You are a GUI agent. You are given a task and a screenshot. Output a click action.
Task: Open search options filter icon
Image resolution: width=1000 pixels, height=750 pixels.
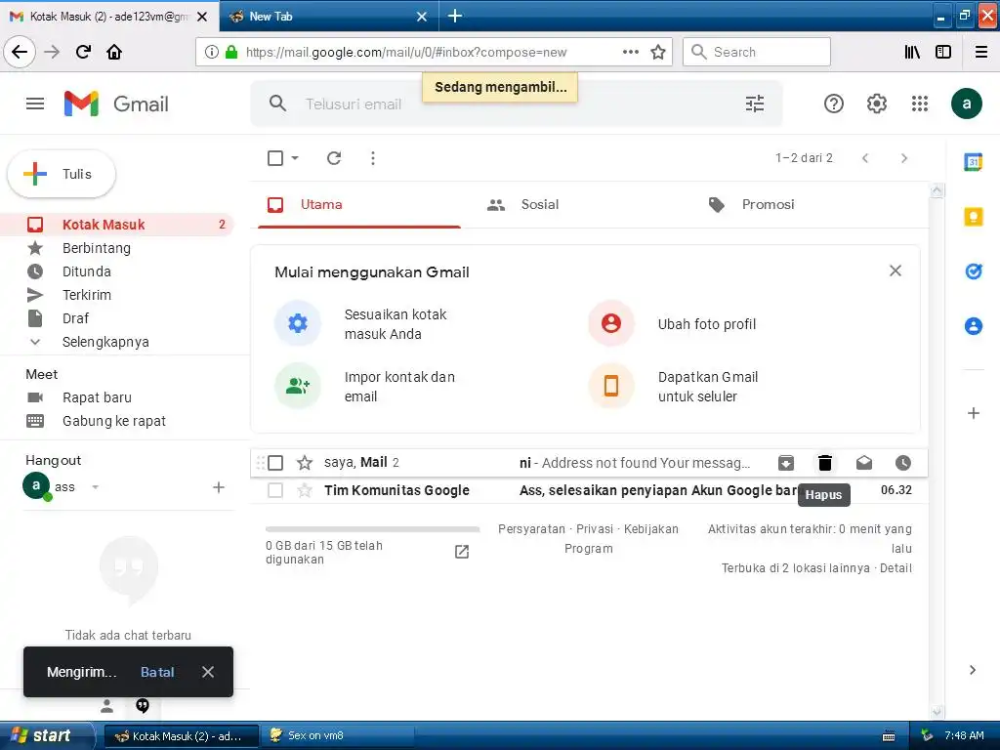755,104
